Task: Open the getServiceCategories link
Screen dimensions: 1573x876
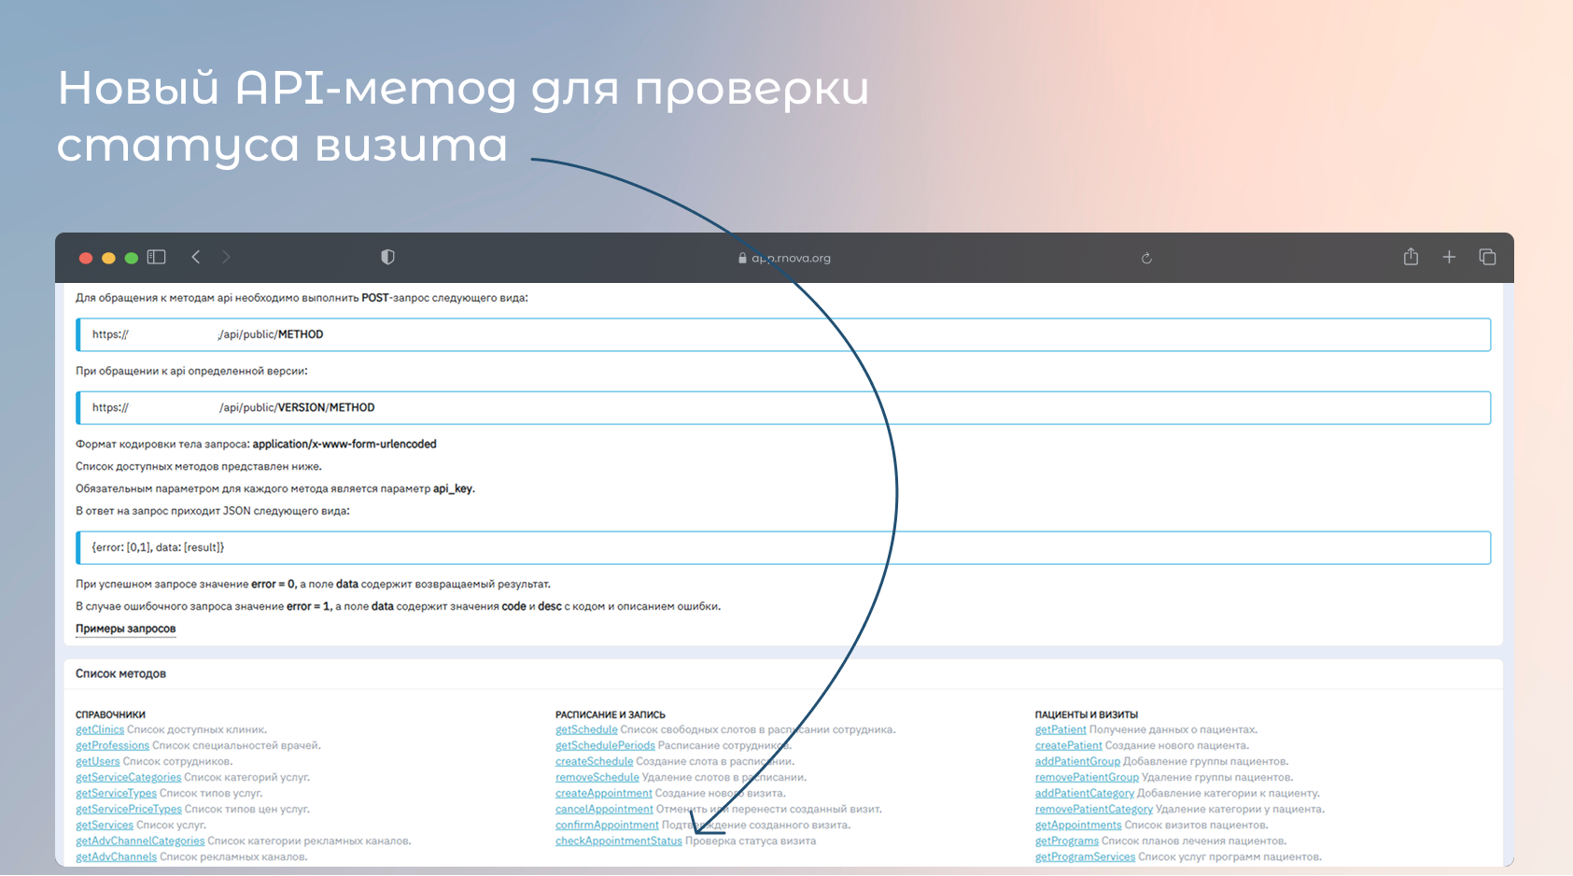Action: 128,777
